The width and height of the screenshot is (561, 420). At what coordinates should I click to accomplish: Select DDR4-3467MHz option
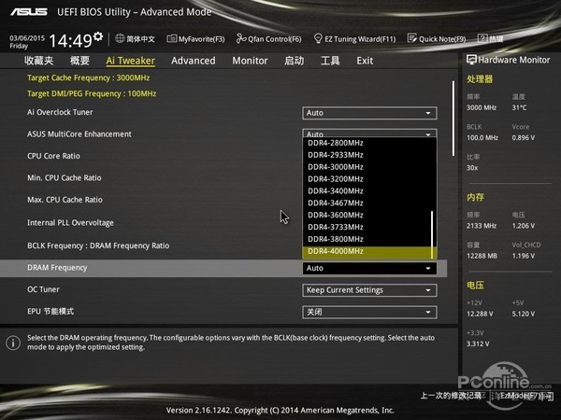(367, 203)
